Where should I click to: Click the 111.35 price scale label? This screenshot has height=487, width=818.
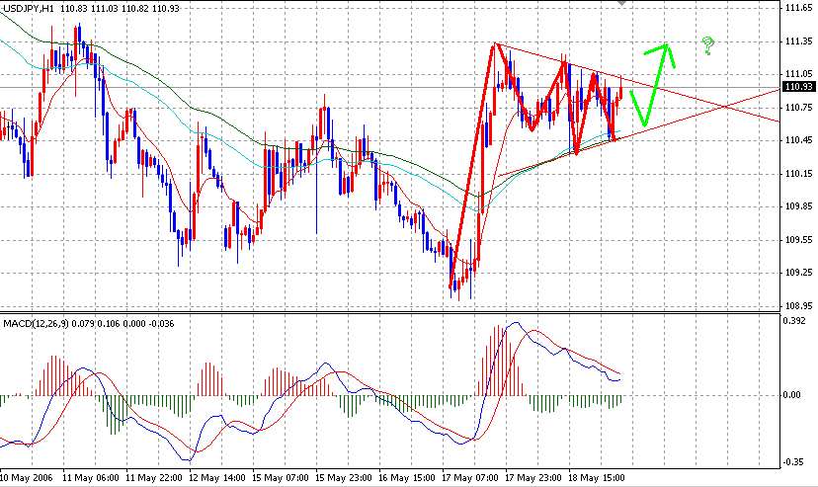(x=798, y=41)
